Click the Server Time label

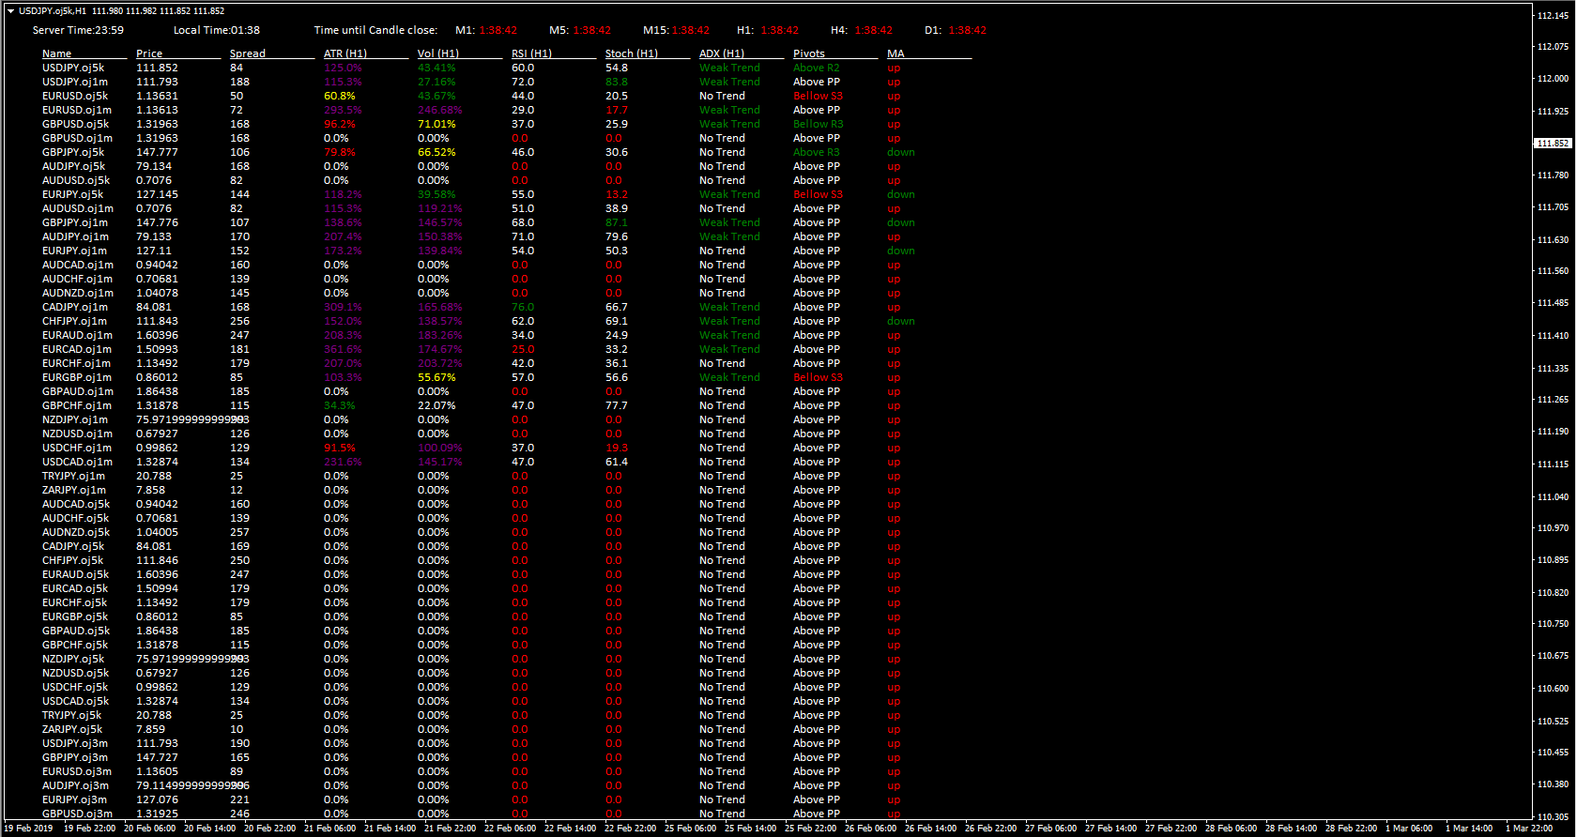point(78,30)
